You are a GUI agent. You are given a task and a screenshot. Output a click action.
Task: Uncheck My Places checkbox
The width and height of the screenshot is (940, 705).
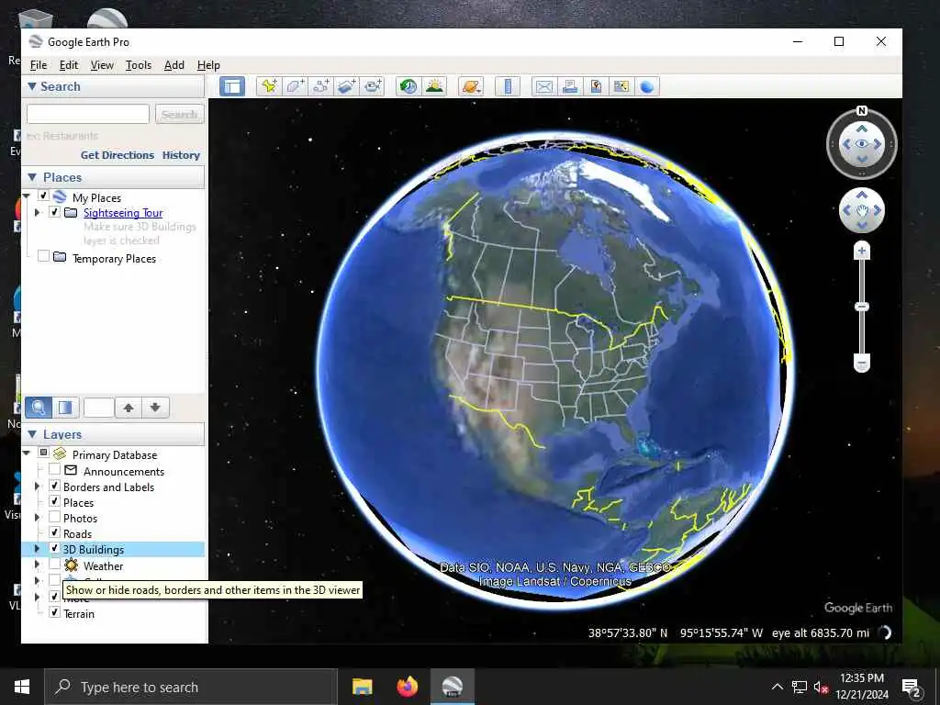pos(43,196)
